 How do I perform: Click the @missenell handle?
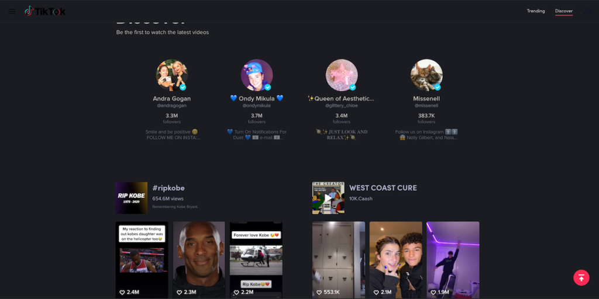tap(426, 106)
